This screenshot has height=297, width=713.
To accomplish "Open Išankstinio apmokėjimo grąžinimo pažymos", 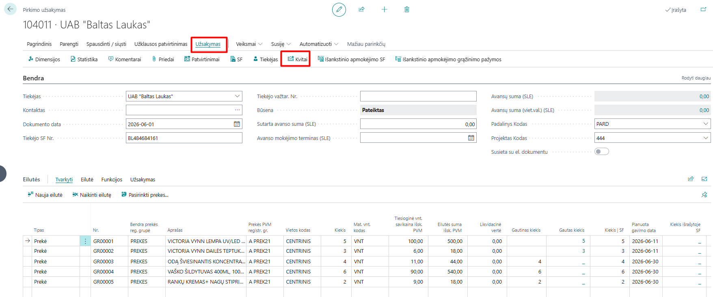I will tap(448, 59).
